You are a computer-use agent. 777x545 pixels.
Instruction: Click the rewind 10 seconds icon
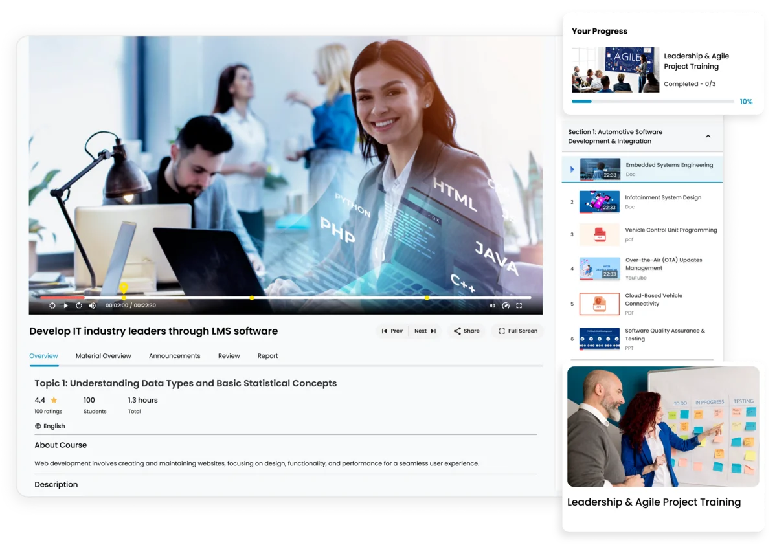(x=51, y=304)
